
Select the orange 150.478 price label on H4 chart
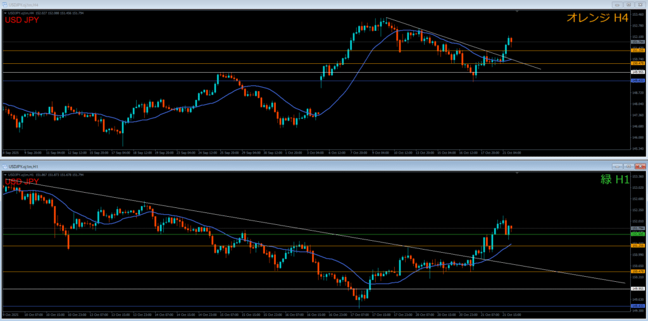[x=638, y=63]
